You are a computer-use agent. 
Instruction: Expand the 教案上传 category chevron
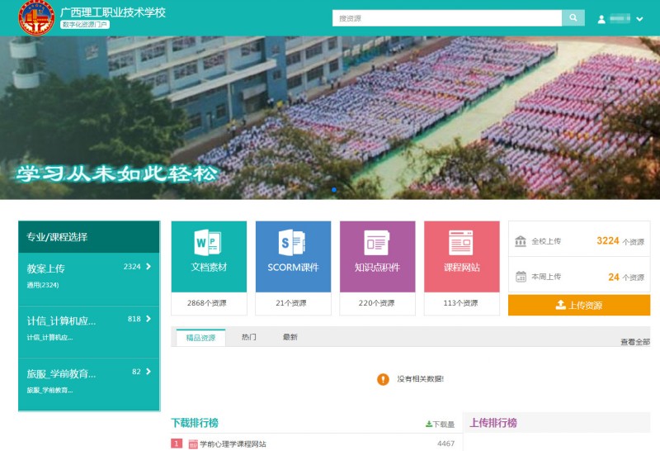[148, 267]
